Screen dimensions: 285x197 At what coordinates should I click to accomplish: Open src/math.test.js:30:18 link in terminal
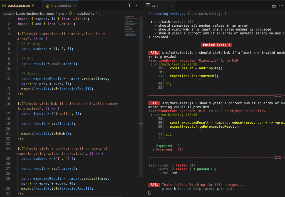point(175,115)
